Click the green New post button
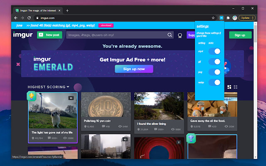 49,35
